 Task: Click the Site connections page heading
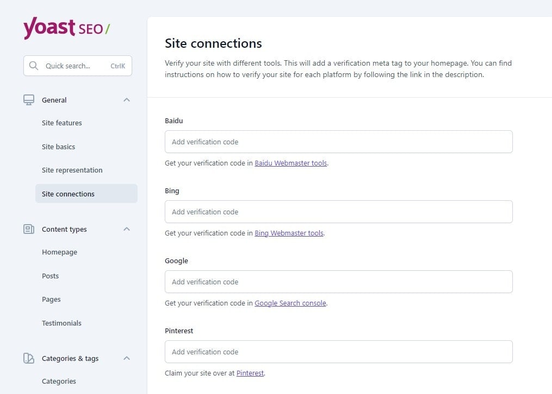pos(213,43)
